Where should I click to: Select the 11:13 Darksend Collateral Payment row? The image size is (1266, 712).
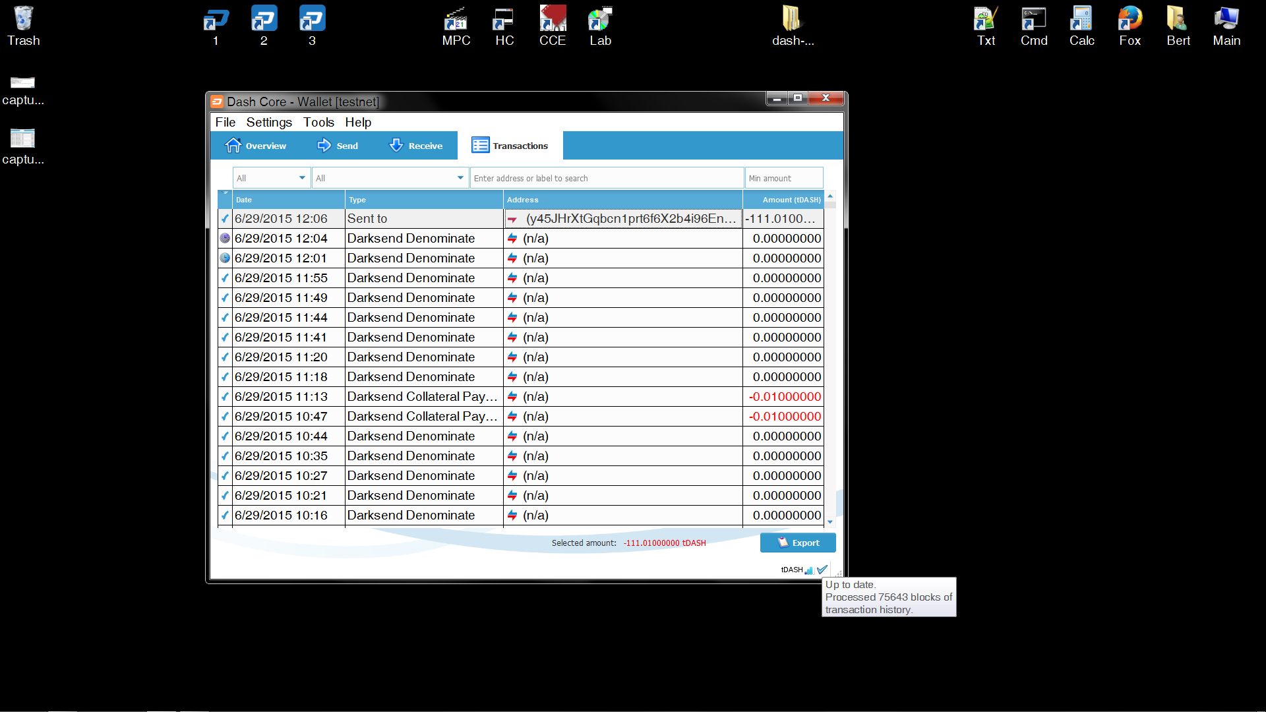pyautogui.click(x=521, y=396)
